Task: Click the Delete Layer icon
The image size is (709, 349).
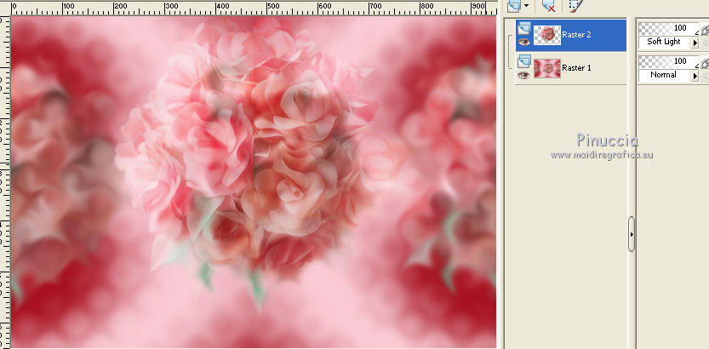Action: click(548, 5)
